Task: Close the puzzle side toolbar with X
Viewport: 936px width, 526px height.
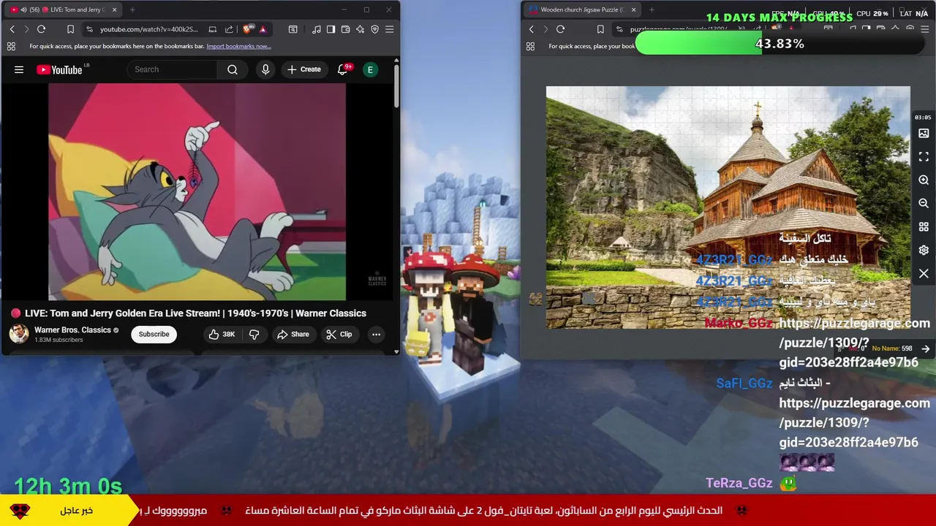Action: (924, 273)
